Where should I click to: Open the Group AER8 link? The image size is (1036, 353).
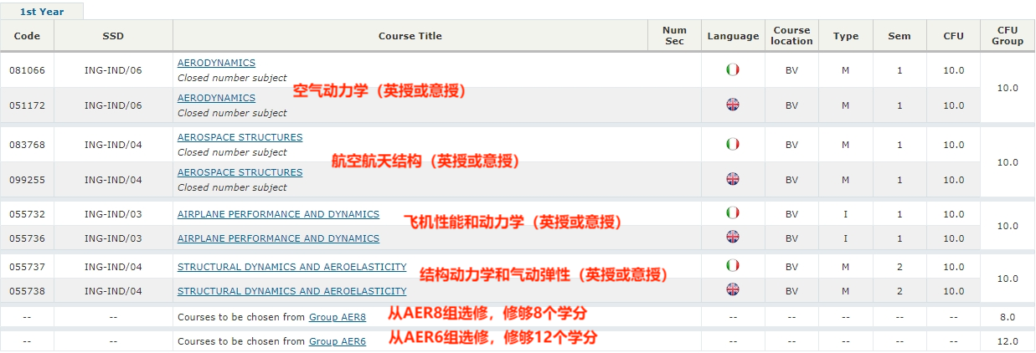pyautogui.click(x=338, y=317)
